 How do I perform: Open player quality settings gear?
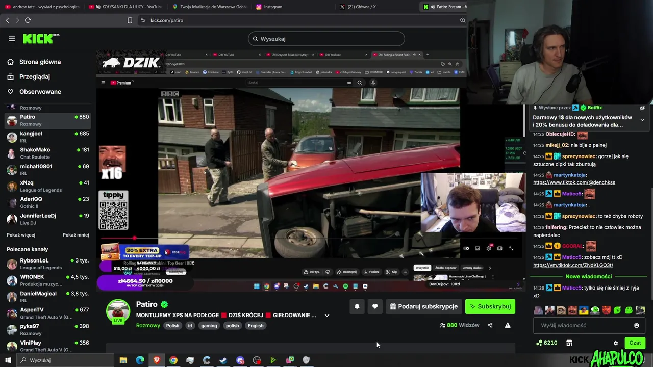pyautogui.click(x=489, y=248)
